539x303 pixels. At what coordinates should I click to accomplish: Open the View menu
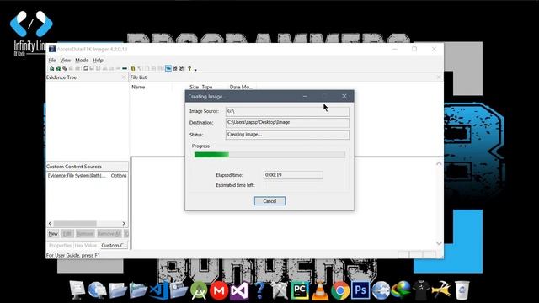pos(66,60)
